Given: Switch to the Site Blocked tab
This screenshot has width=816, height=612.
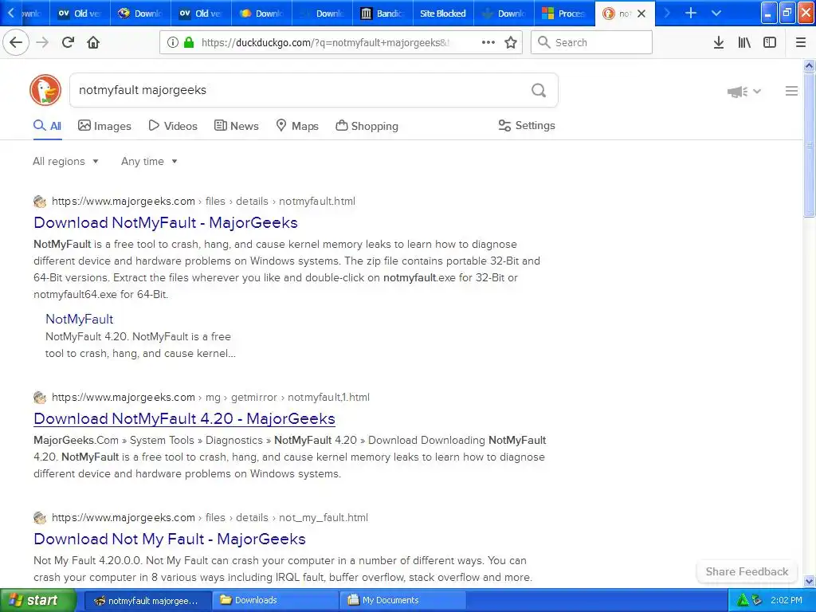Looking at the screenshot, I should pyautogui.click(x=443, y=14).
